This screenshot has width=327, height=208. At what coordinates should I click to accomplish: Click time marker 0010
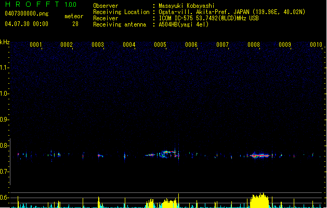[316, 45]
